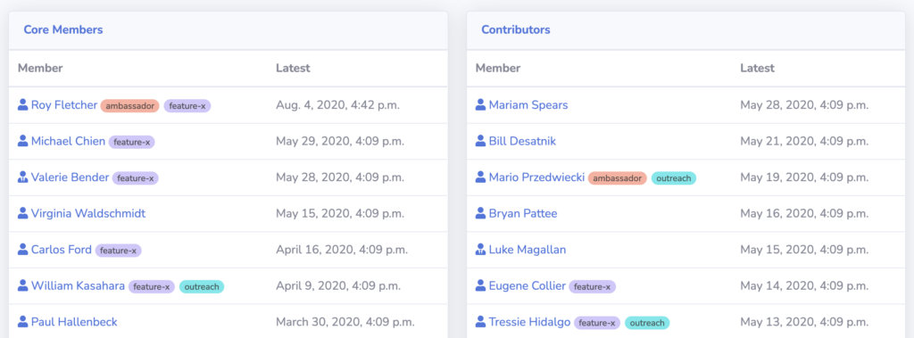Click the Contributors panel heading

pos(515,29)
